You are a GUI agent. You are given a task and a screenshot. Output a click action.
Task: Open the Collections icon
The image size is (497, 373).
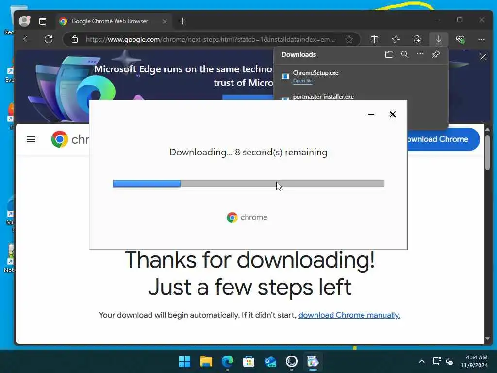point(417,39)
